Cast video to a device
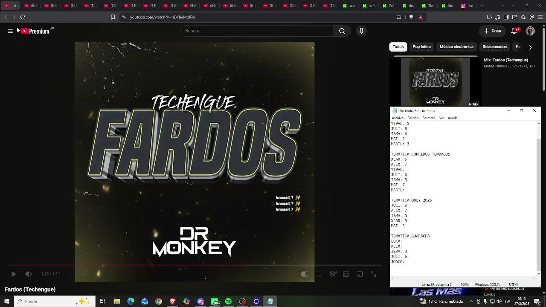Image resolution: width=546 pixels, height=307 pixels. coord(360,274)
